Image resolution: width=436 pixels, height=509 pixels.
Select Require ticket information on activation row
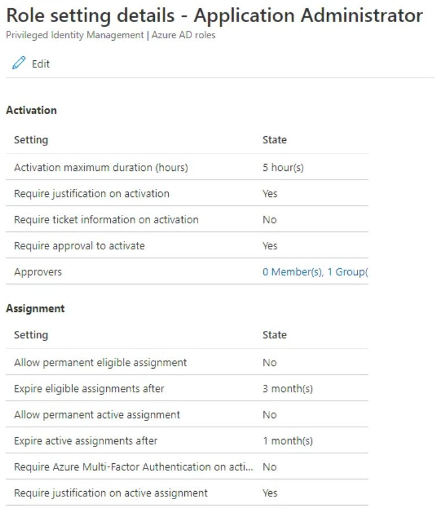[x=187, y=220]
